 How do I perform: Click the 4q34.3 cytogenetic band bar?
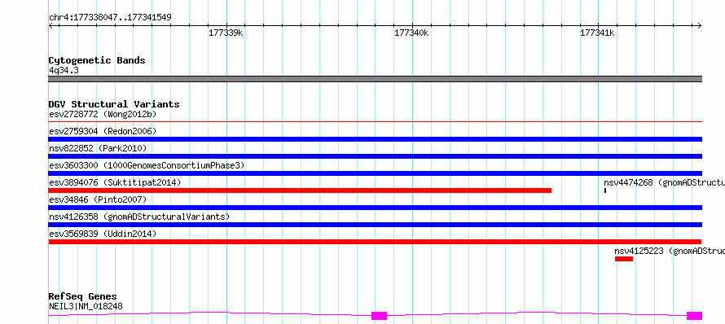[375, 79]
